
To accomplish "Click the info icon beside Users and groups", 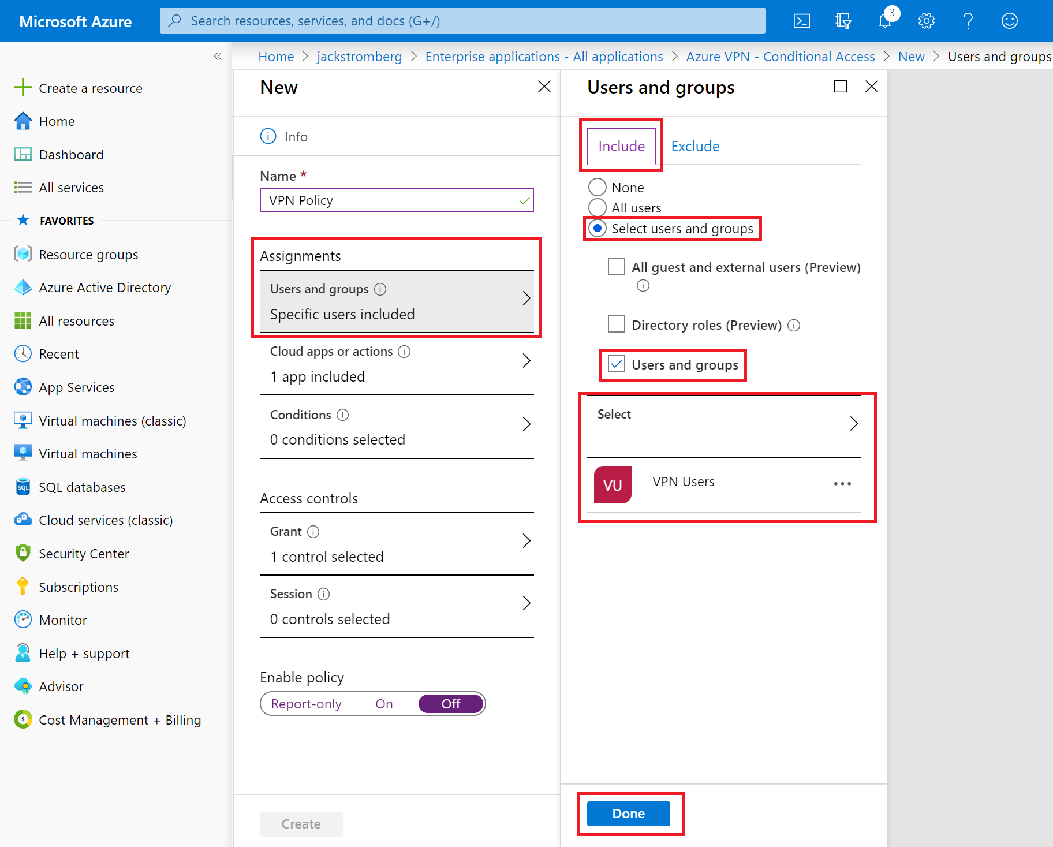I will [x=380, y=289].
